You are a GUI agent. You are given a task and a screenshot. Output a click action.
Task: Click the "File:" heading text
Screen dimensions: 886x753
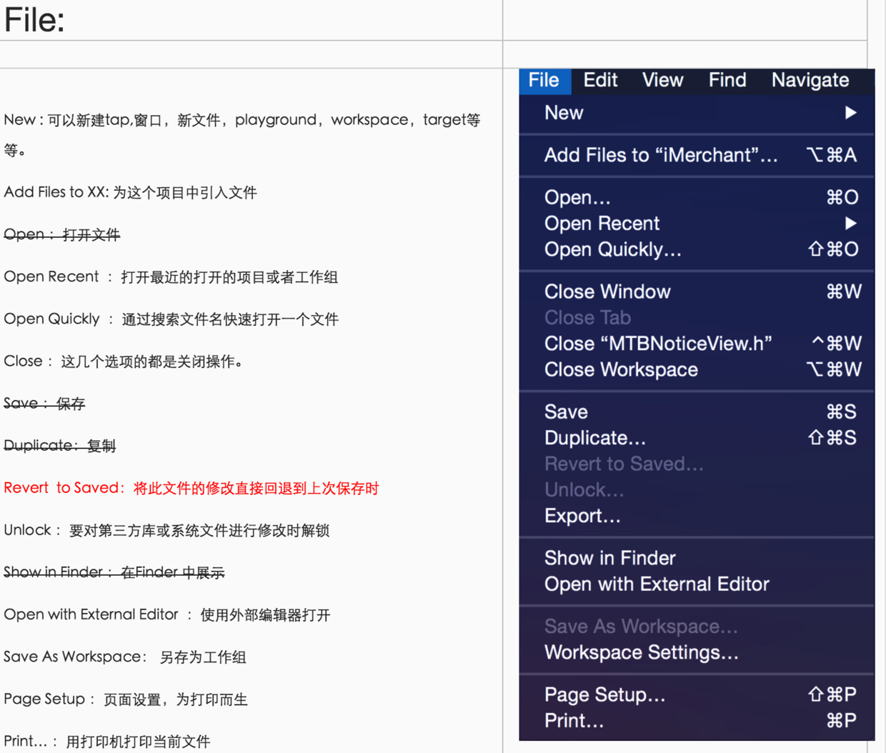coord(34,19)
